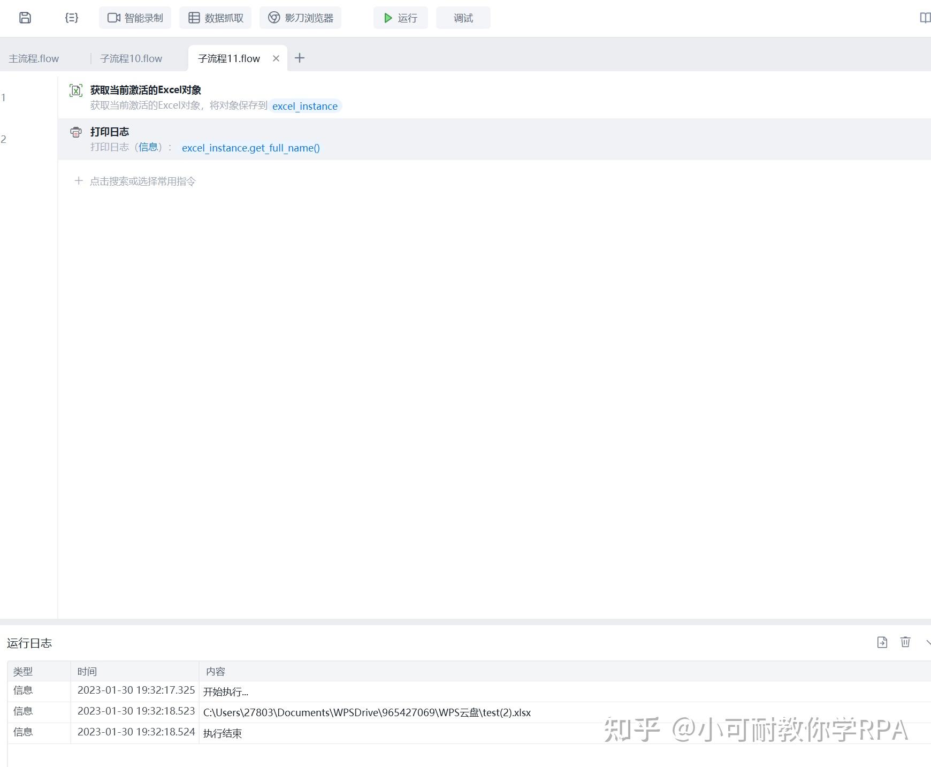Click 点击搜索或选择常用指令 to add instruction
This screenshot has width=931, height=767.
143,181
